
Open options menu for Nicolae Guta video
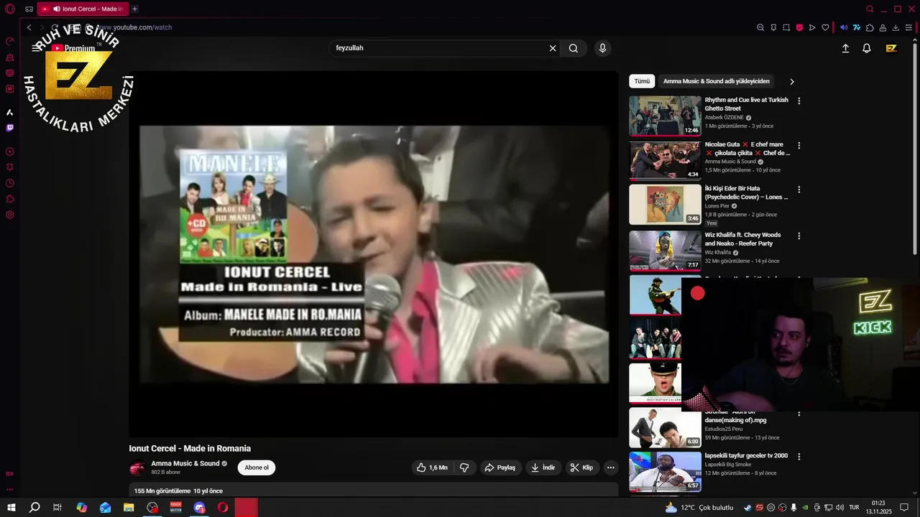[x=799, y=146]
